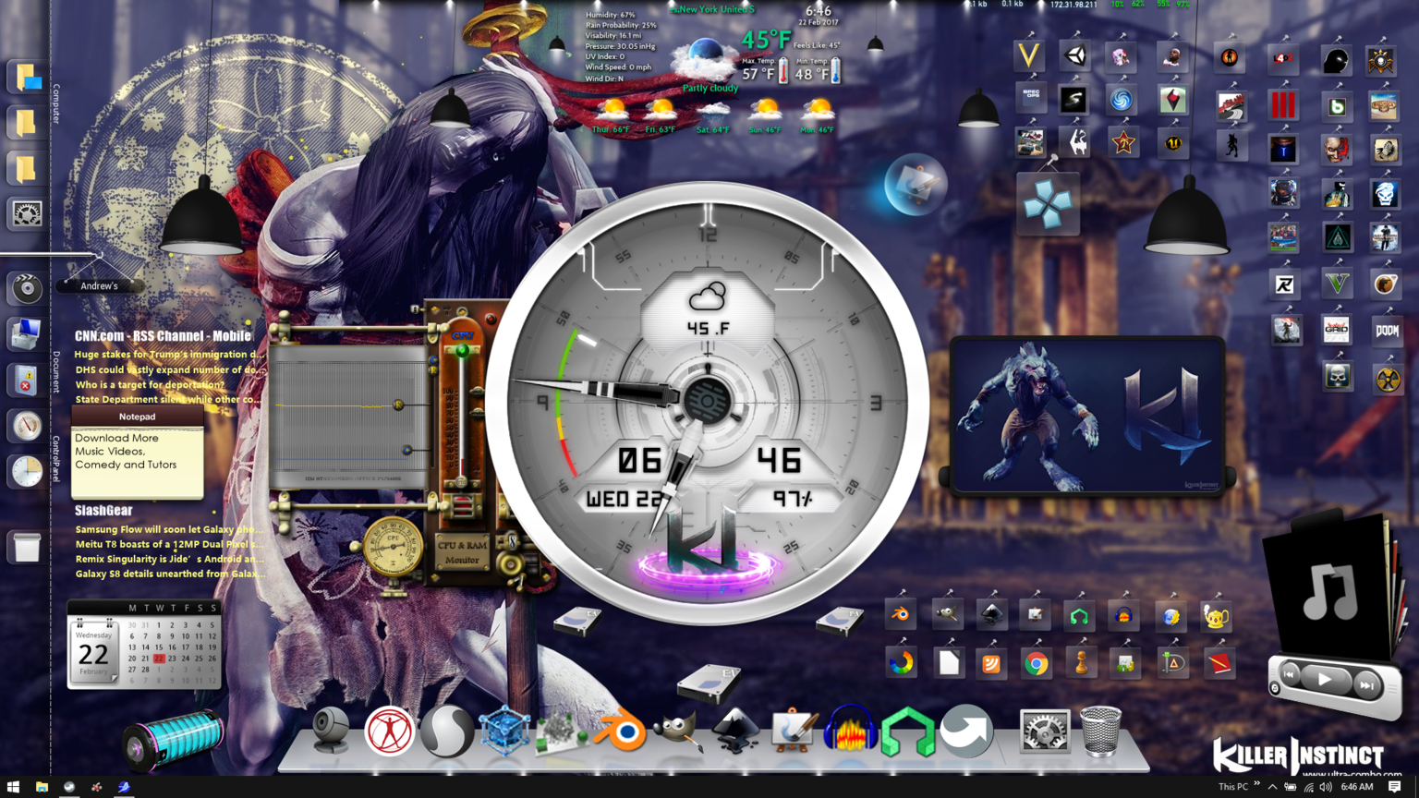Viewport: 1419px width, 798px height.
Task: Launch the blue swirl Spore shortcut
Action: [x=1122, y=100]
